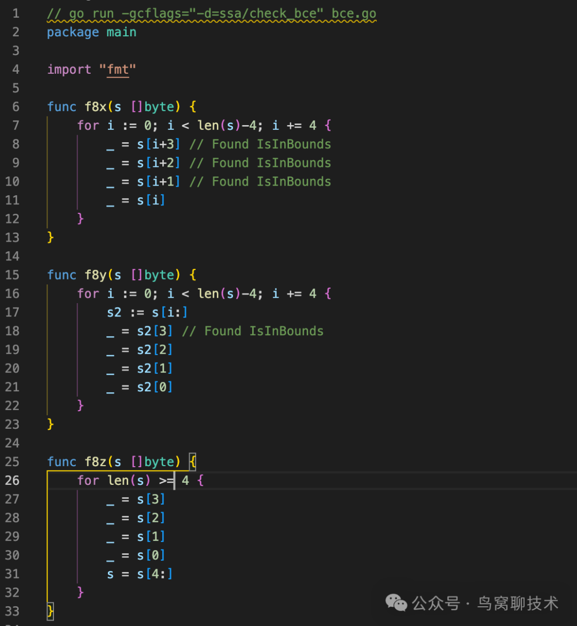The width and height of the screenshot is (577, 626).
Task: Click the function name f8z
Action: 96,461
